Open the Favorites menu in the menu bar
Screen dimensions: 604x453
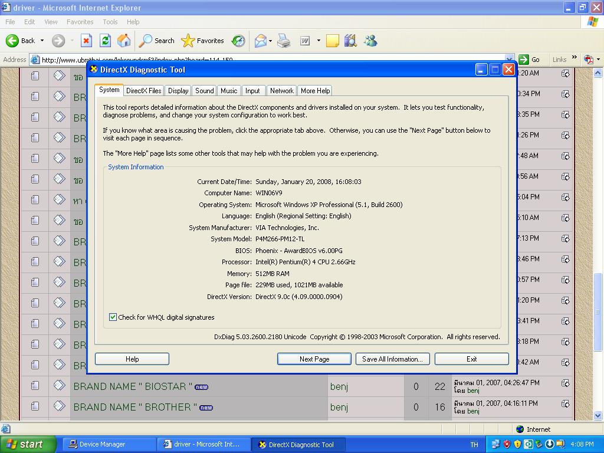click(80, 22)
